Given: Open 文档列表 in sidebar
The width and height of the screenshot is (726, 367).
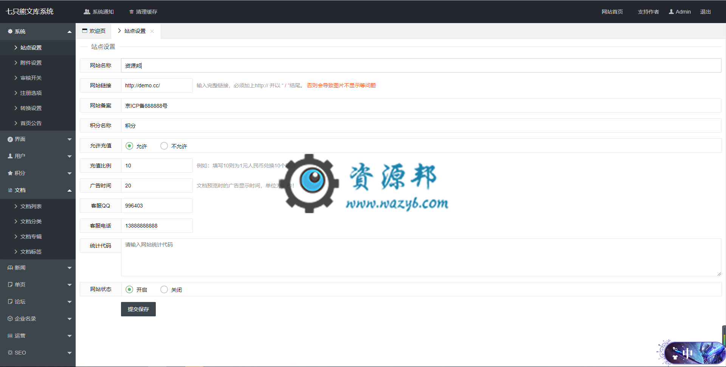Looking at the screenshot, I should 38,206.
